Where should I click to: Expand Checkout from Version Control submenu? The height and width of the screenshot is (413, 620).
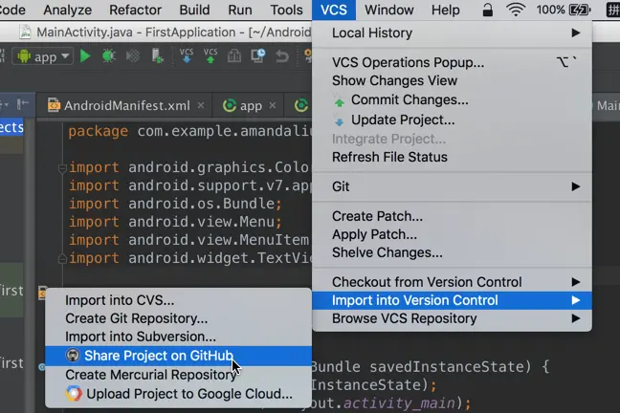click(x=576, y=282)
